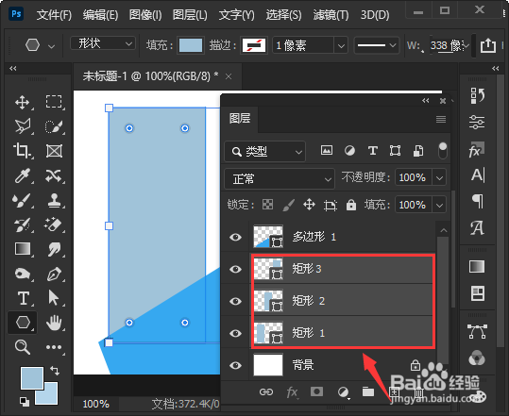Select the Frame tool
The width and height of the screenshot is (509, 416).
click(x=54, y=151)
